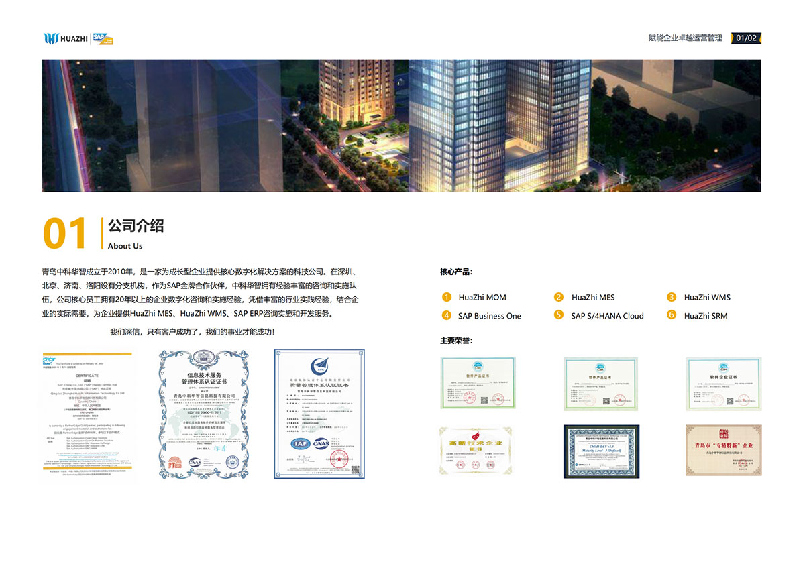The width and height of the screenshot is (805, 570).
Task: Open the SAP partner certificate image
Action: pyautogui.click(x=87, y=417)
